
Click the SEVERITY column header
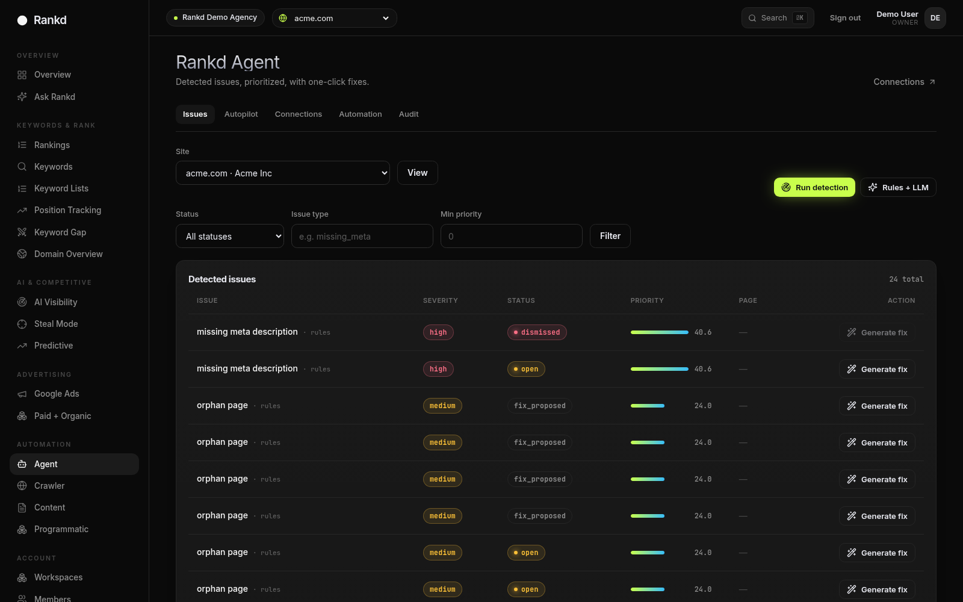click(x=441, y=300)
